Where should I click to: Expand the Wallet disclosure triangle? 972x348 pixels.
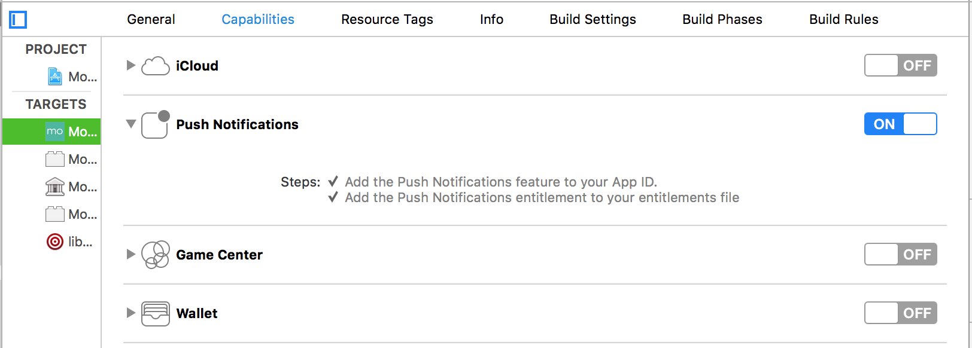[x=131, y=313]
